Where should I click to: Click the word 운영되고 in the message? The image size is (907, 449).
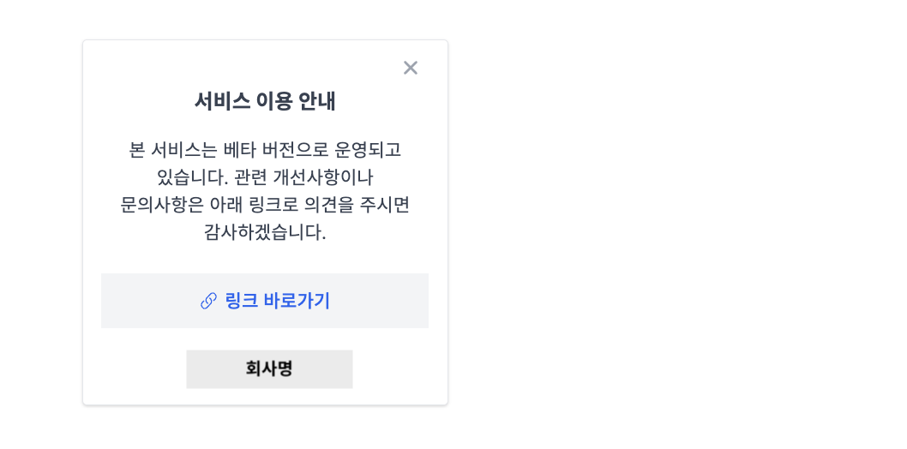[x=369, y=150]
